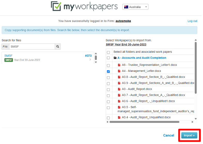This screenshot has height=144, width=203.
Task: Click the red file icon for A3.6 Audit Report Unqualified1
Action: 119,101
